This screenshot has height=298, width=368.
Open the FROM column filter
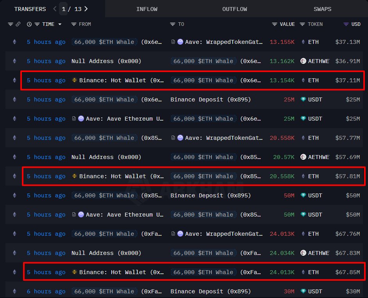(x=75, y=24)
